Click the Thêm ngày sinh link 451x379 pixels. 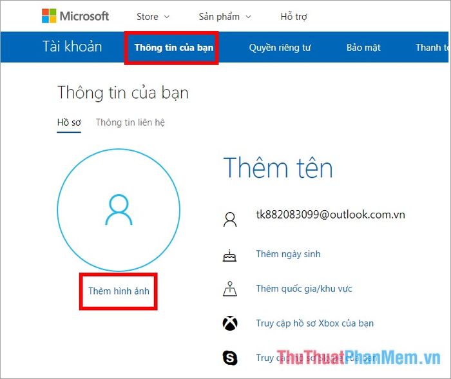pyautogui.click(x=288, y=254)
